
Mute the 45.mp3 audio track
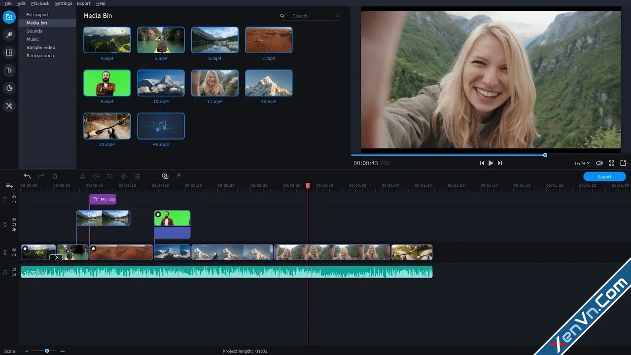(x=14, y=269)
